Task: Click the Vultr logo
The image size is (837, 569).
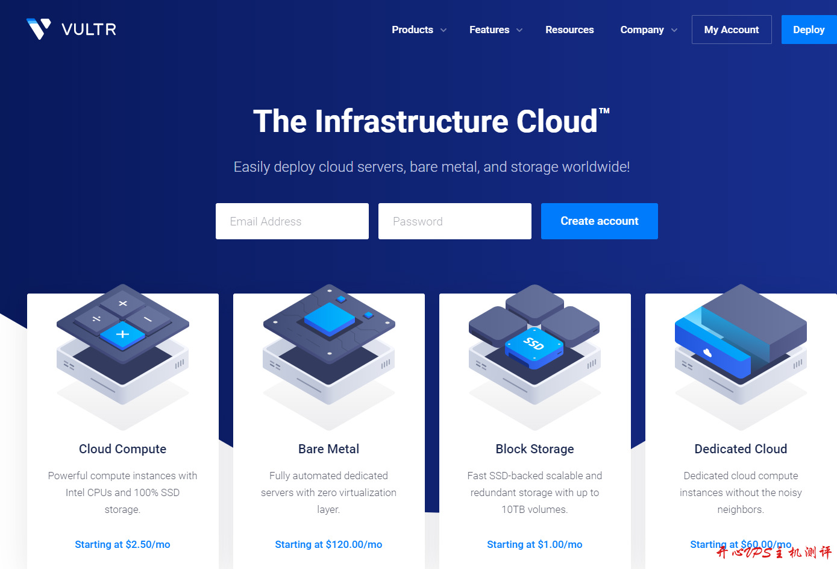Action: coord(71,28)
